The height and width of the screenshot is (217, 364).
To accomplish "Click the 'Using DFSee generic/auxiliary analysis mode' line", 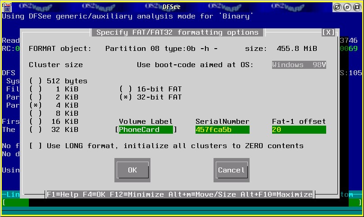I will [x=127, y=16].
